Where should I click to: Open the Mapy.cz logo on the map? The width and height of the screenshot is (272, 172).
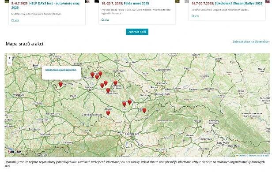[15, 152]
